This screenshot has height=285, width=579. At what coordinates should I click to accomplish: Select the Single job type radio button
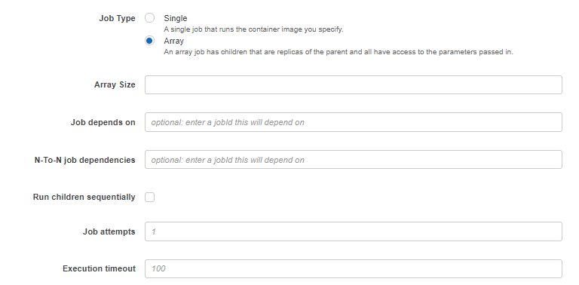(149, 18)
